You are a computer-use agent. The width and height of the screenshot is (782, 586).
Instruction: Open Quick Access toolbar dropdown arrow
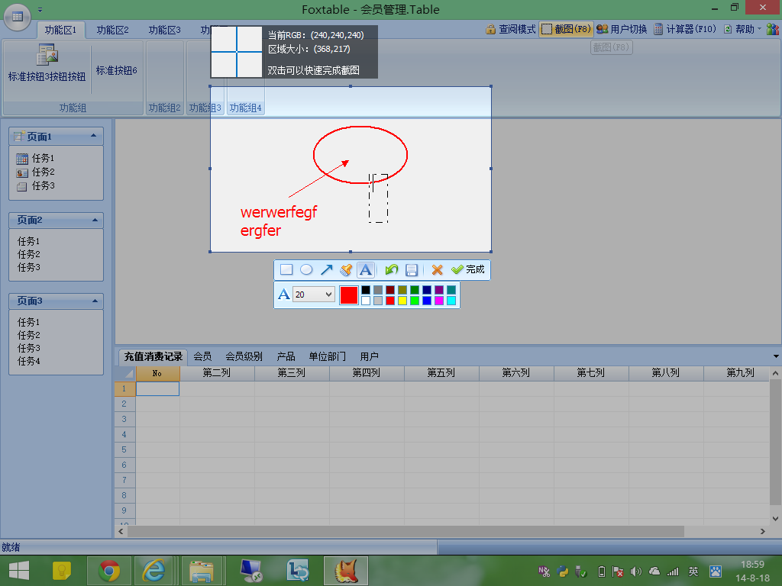coord(40,9)
